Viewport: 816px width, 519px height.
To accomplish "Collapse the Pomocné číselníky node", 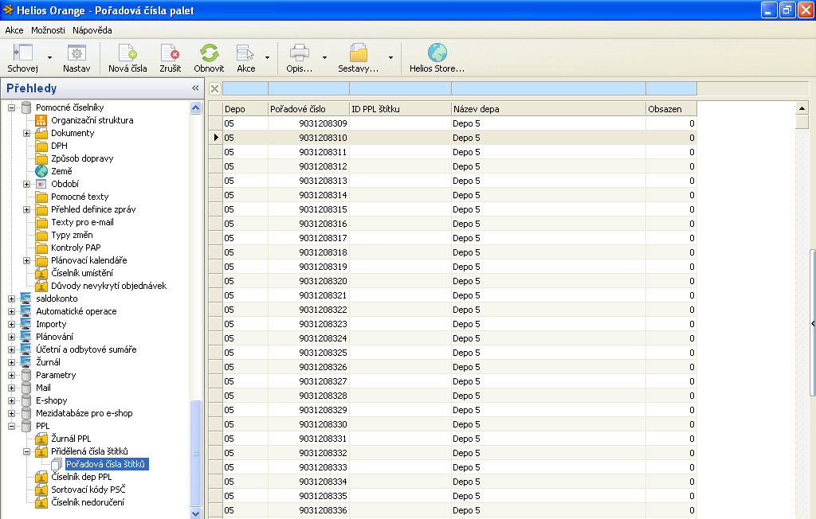I will tap(11, 107).
